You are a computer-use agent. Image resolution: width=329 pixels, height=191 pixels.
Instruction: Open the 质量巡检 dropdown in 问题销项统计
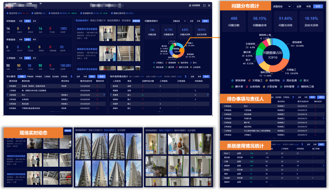click(x=179, y=21)
